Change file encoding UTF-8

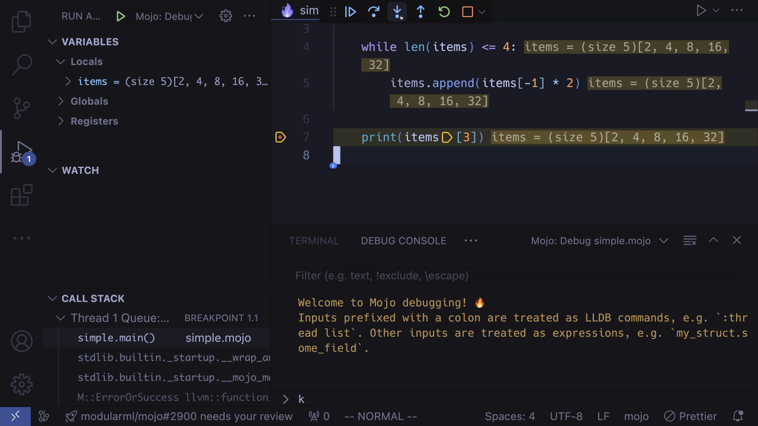point(566,417)
